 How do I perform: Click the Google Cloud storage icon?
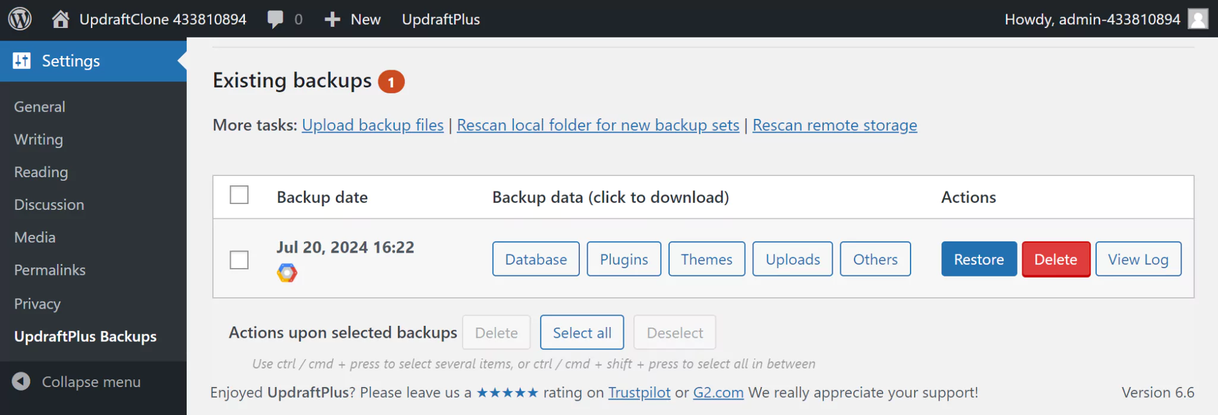pyautogui.click(x=287, y=273)
